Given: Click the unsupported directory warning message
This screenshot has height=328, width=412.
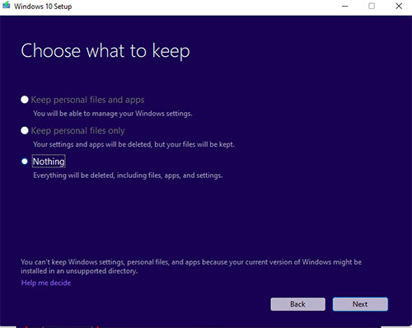Looking at the screenshot, I should 191,266.
